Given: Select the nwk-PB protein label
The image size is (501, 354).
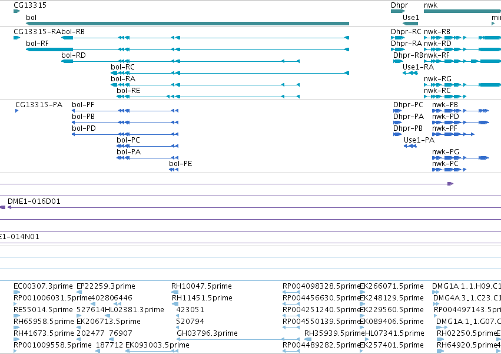Looking at the screenshot, I should [445, 105].
